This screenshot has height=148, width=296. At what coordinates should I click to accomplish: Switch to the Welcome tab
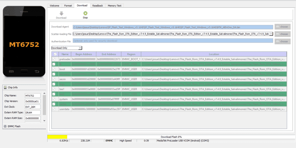(x=54, y=6)
